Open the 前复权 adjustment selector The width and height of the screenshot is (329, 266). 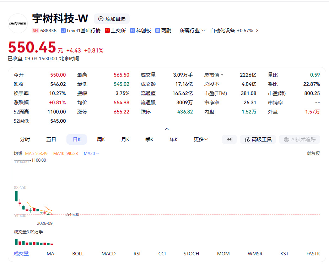[313, 154]
